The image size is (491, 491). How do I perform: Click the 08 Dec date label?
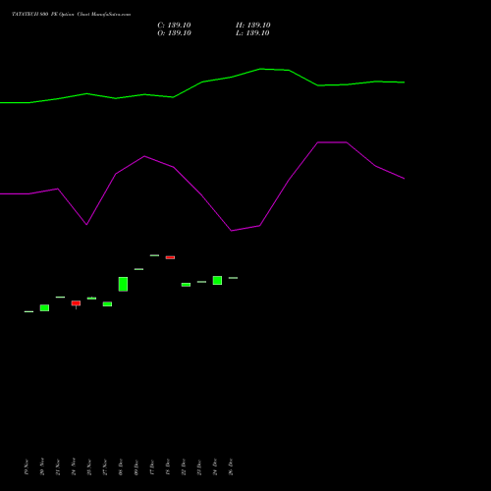pyautogui.click(x=121, y=466)
